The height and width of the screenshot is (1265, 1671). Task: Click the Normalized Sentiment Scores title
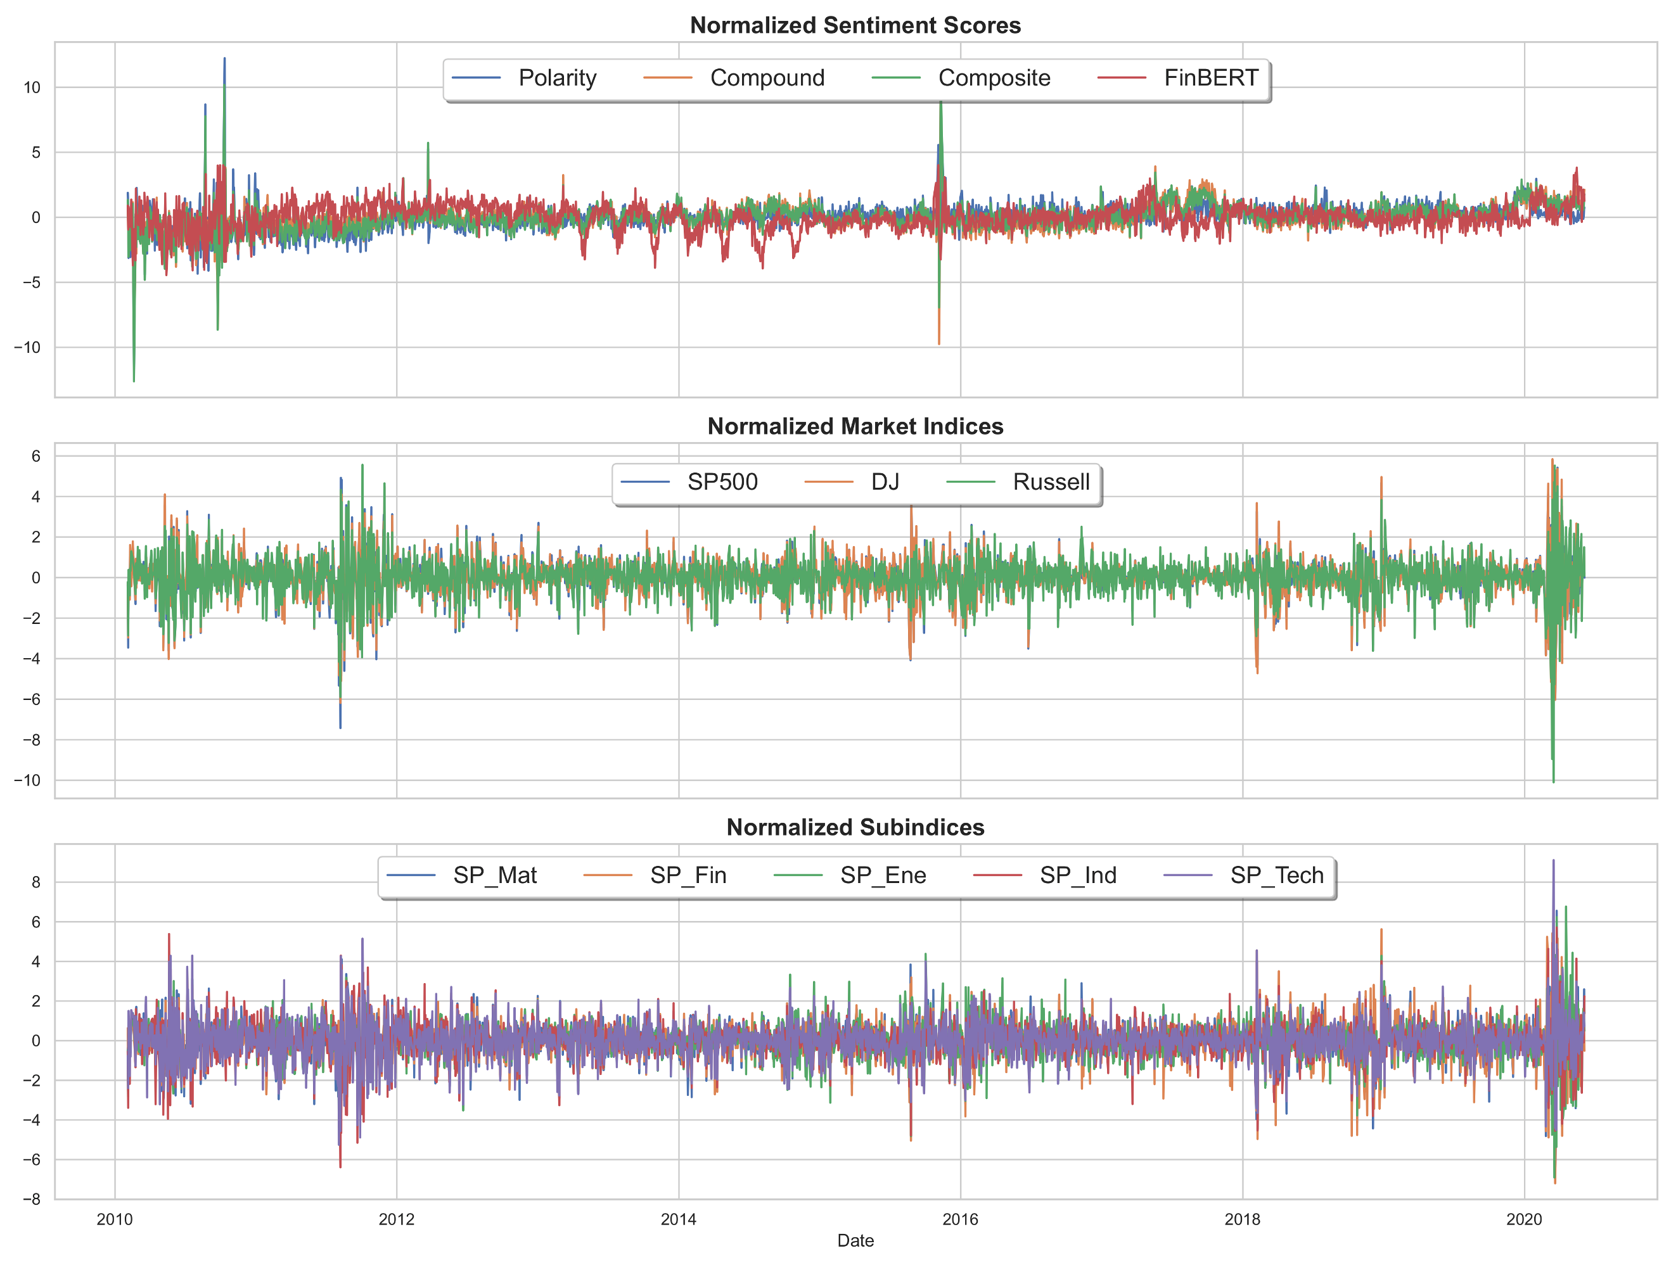click(855, 26)
